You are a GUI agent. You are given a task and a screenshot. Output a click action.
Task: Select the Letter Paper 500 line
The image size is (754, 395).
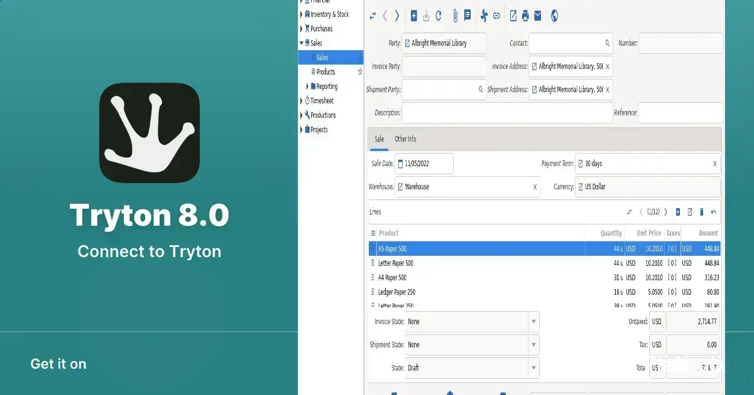(x=545, y=263)
